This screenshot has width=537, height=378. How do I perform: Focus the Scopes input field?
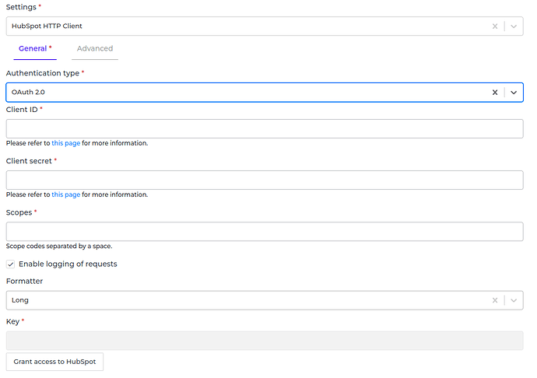[x=265, y=232]
